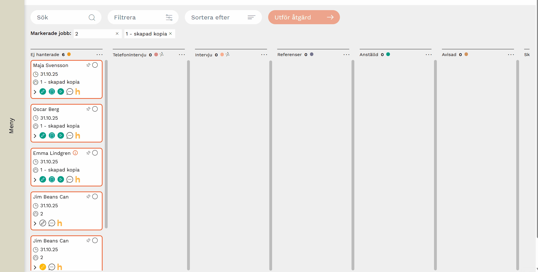Tick the selection circle on Oscar Berg's card

(95, 109)
